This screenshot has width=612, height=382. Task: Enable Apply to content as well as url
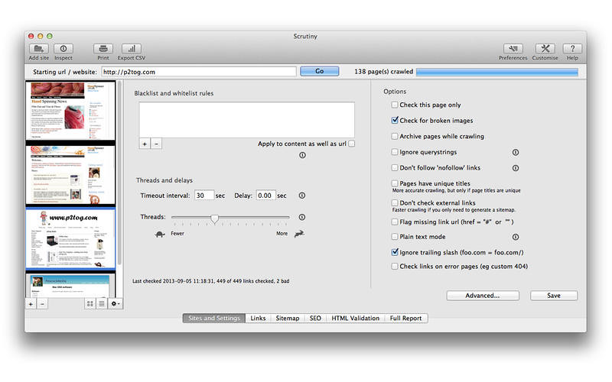(x=352, y=144)
